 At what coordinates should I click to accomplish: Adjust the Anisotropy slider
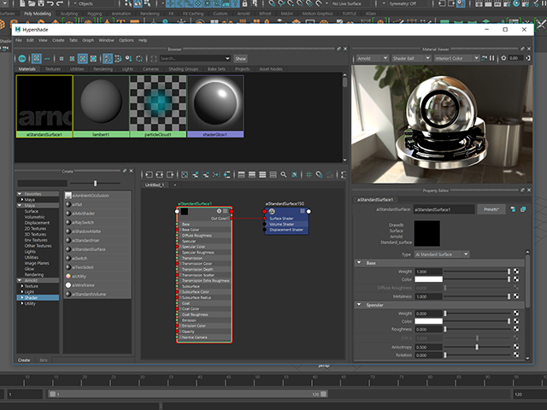pyautogui.click(x=476, y=348)
